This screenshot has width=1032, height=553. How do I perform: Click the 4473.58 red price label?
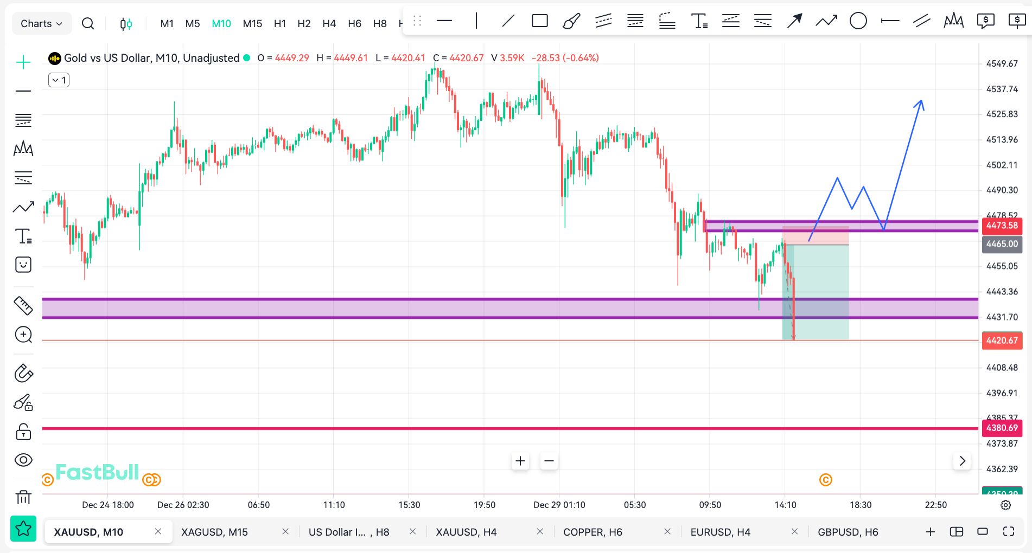point(1002,226)
